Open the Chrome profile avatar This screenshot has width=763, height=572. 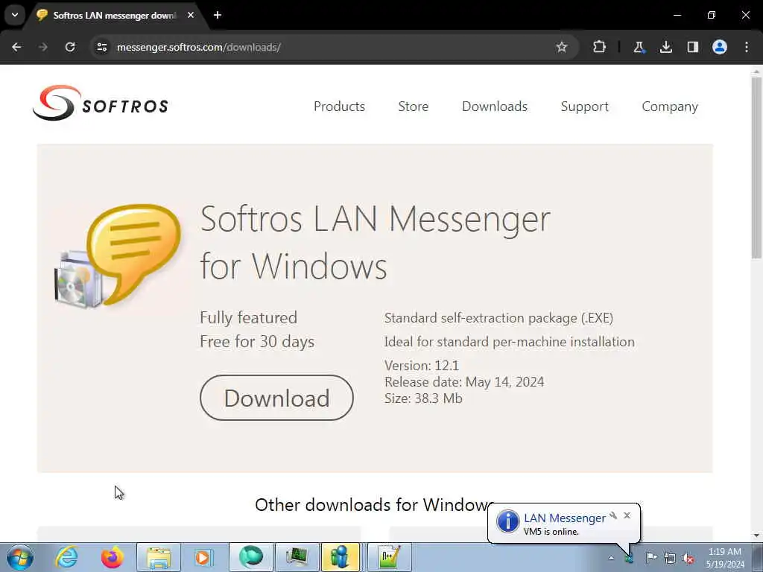[x=720, y=47]
